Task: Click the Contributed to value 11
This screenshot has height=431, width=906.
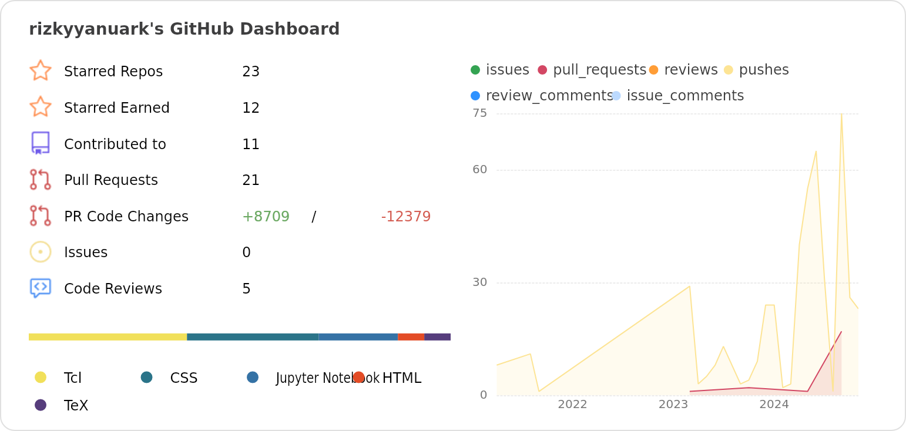Action: coord(251,144)
